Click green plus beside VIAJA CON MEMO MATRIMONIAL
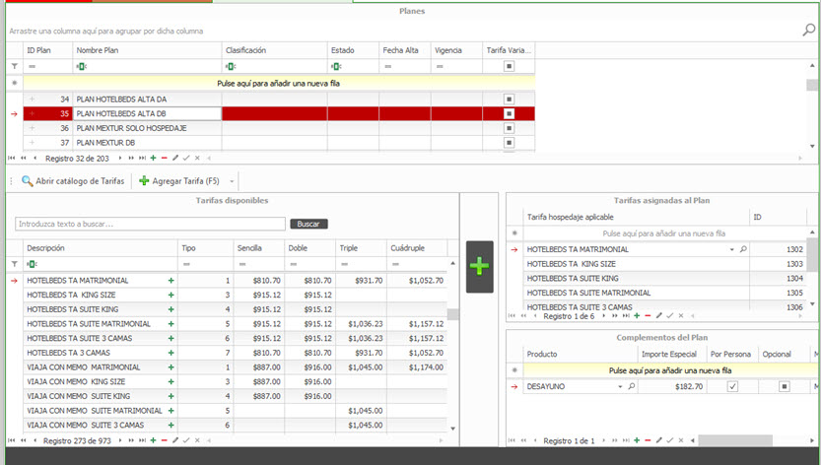Viewport: 821px width, 465px height. click(x=171, y=366)
